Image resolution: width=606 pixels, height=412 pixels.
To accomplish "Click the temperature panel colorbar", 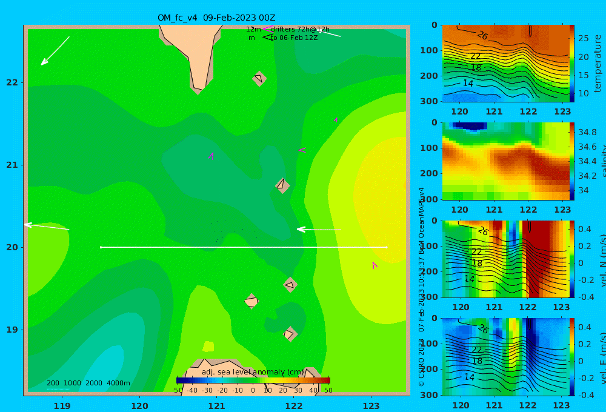I will tap(571, 64).
